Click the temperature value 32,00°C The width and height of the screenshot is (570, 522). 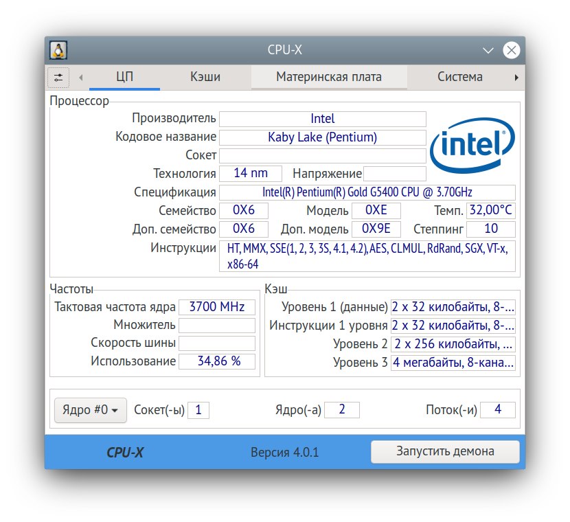pos(491,210)
